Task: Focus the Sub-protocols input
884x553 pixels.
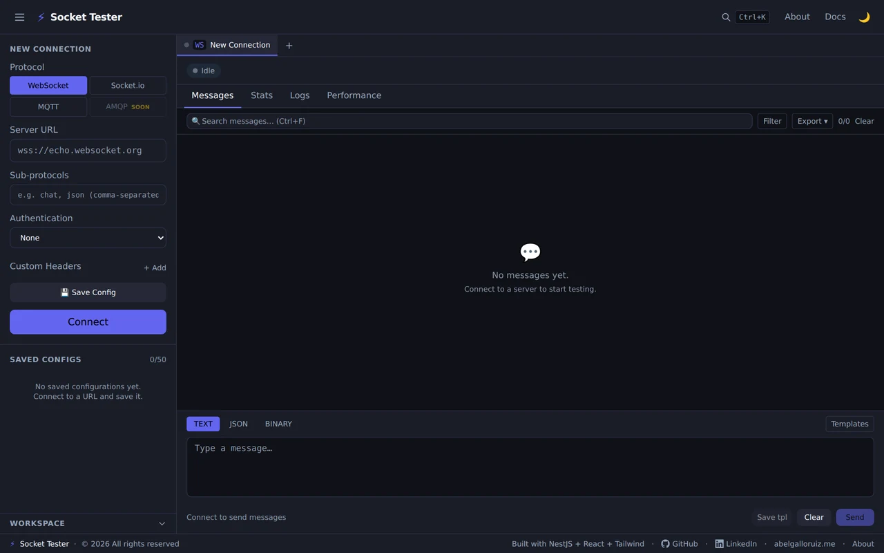Action: pos(88,195)
